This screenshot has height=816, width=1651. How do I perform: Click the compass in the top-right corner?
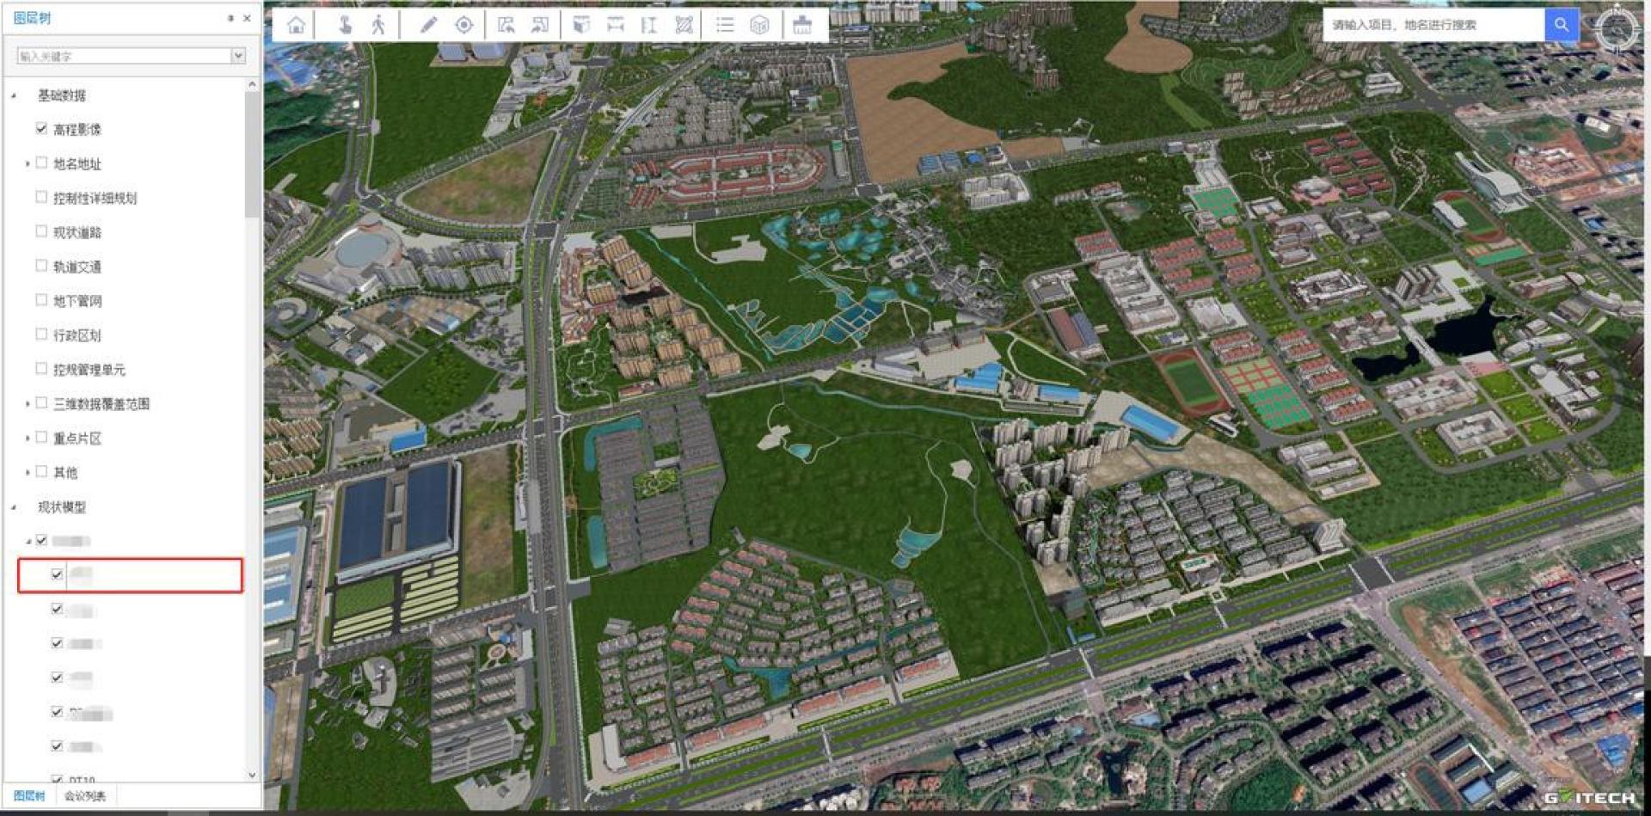1617,30
